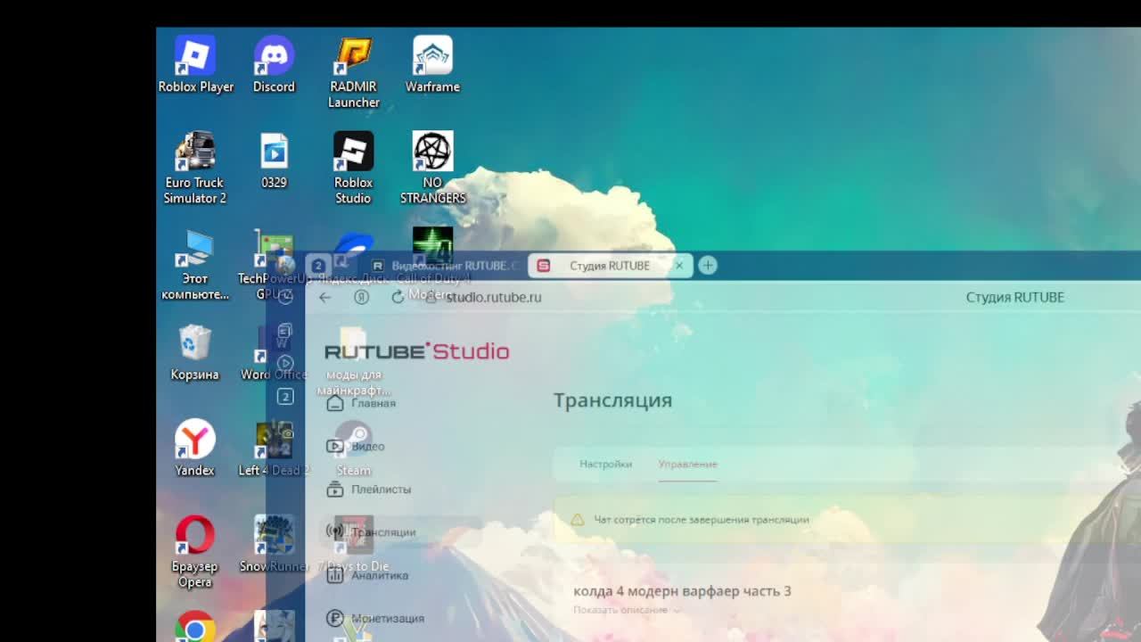Open the 0329 video file icon
The image size is (1141, 642).
pyautogui.click(x=274, y=160)
